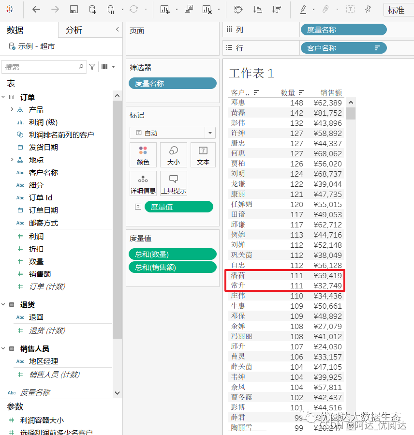Click the new data source icon

pyautogui.click(x=92, y=9)
